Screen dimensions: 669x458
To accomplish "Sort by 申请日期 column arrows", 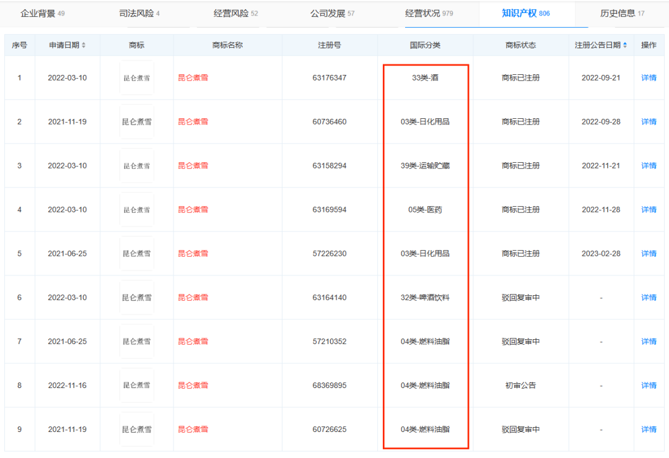I will pos(84,45).
